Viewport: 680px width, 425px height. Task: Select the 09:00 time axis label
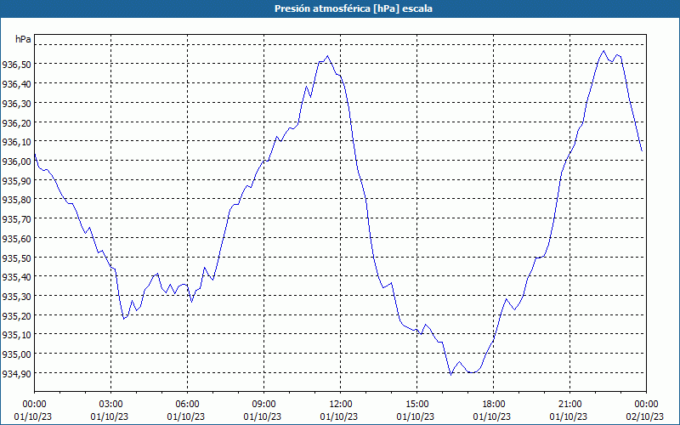[x=263, y=405]
